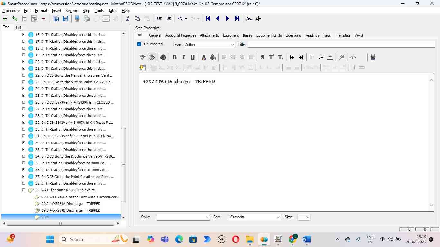Toggle bold formatting
Screen dimensions: 440x247
click(174, 57)
